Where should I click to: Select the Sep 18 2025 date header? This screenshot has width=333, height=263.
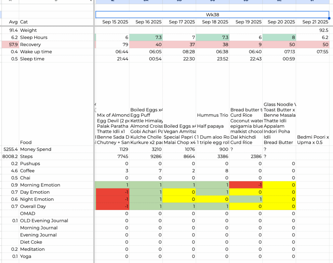pos(213,22)
